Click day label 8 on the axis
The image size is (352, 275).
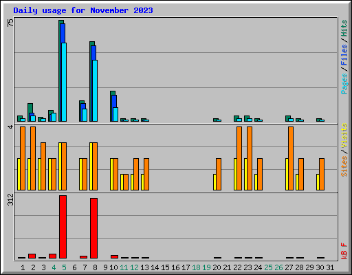coord(95,267)
